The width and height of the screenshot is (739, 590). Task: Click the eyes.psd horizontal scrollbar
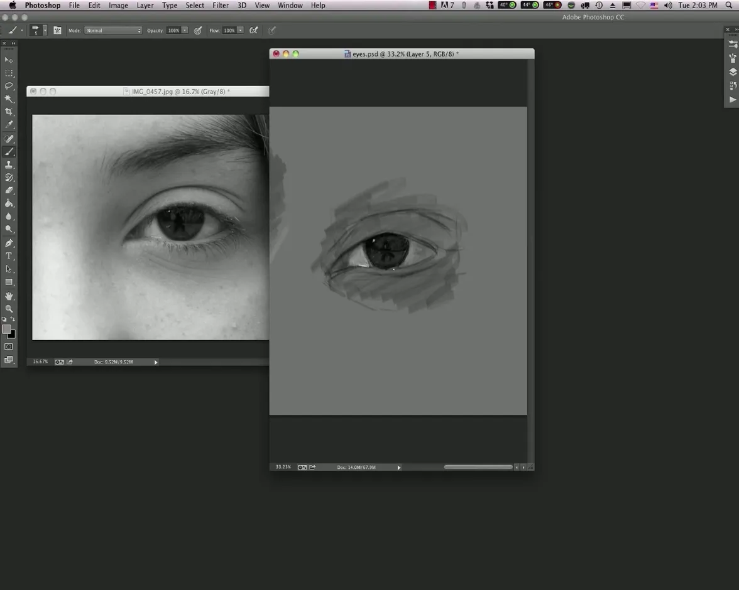(x=478, y=467)
